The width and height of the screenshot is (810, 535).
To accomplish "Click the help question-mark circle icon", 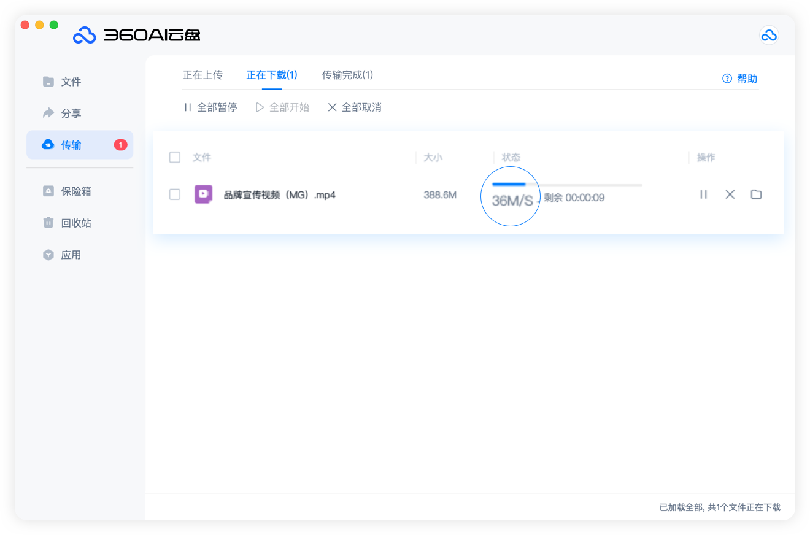I will pyautogui.click(x=727, y=79).
